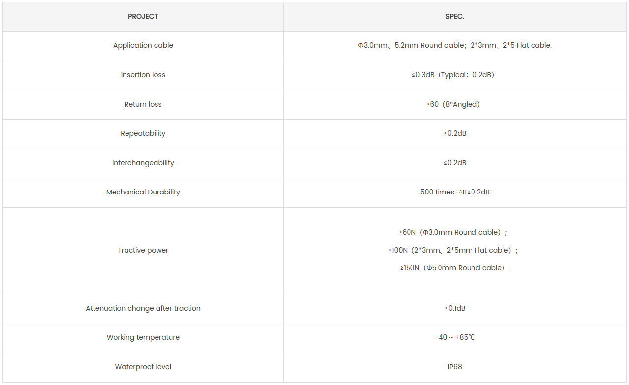
Task: Select the Application cable row label
Action: [143, 45]
